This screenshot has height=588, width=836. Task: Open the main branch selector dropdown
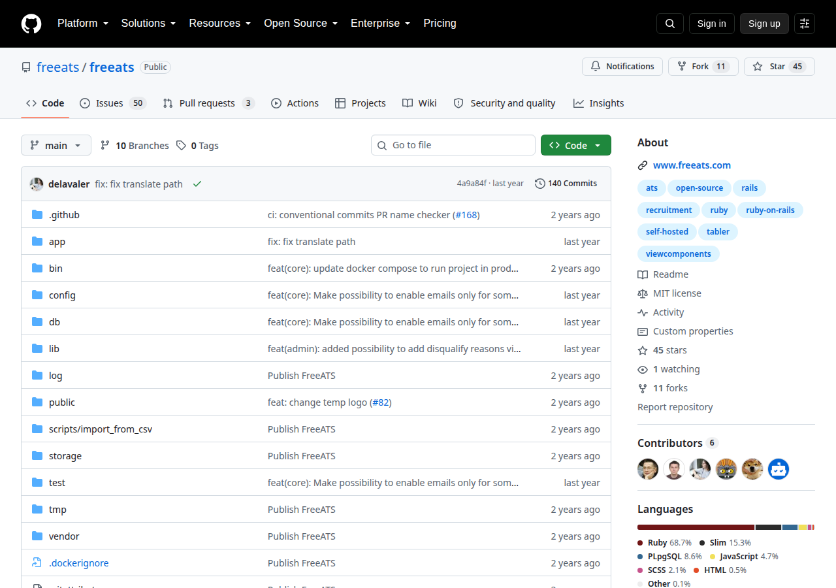(56, 146)
